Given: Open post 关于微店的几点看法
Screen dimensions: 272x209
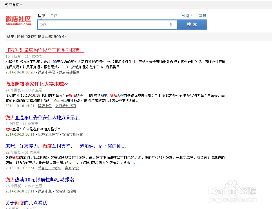Looking at the screenshot, I should coord(26,203).
